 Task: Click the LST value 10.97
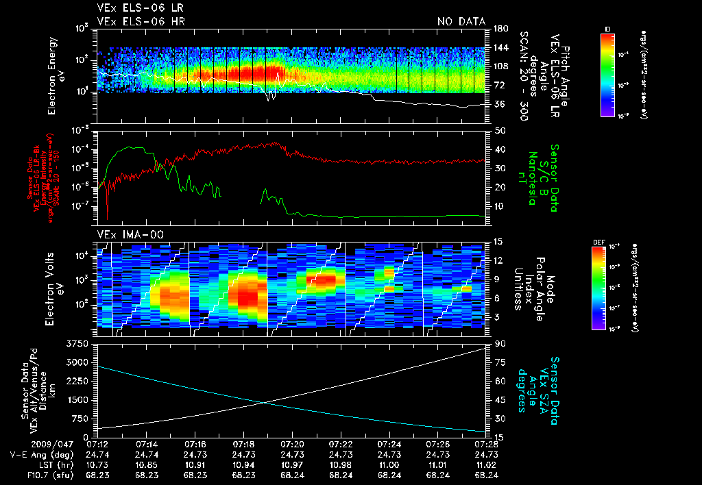292,465
